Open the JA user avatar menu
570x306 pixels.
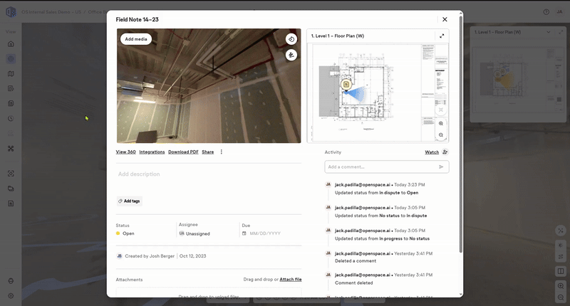(559, 12)
